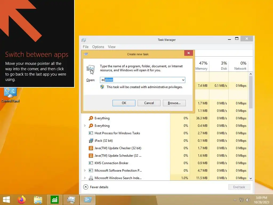Image resolution: width=273 pixels, height=205 pixels.
Task: Click the Run program icon in dialog
Action: pyautogui.click(x=91, y=69)
